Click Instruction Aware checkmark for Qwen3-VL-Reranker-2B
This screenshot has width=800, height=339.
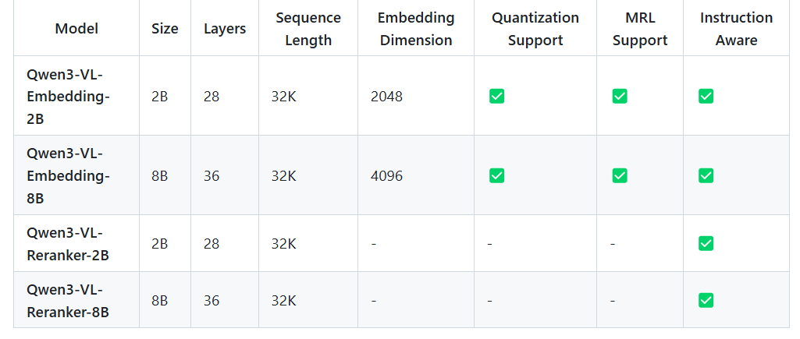tap(706, 243)
